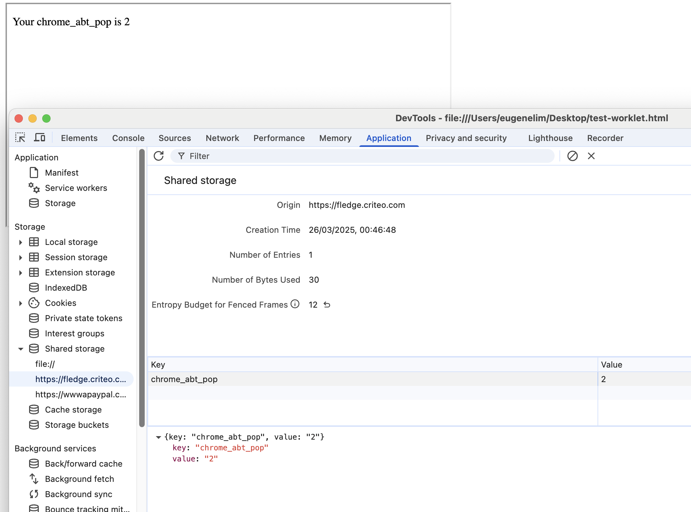Expand the Session storage tree

[20, 257]
